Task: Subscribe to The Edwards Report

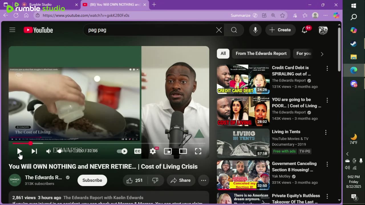Action: [92, 180]
